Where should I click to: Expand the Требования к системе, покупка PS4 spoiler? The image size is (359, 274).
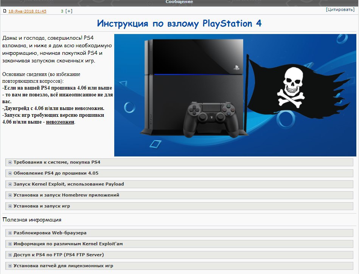click(179, 162)
